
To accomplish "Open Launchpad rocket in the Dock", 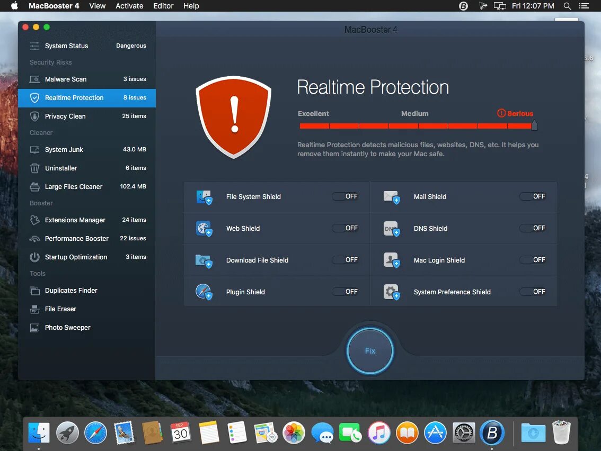I will 67,433.
